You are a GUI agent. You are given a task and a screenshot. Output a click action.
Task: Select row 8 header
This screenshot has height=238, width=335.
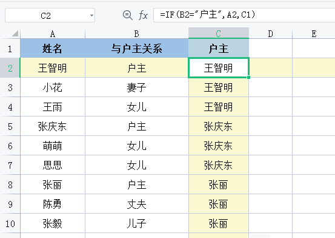pyautogui.click(x=10, y=185)
